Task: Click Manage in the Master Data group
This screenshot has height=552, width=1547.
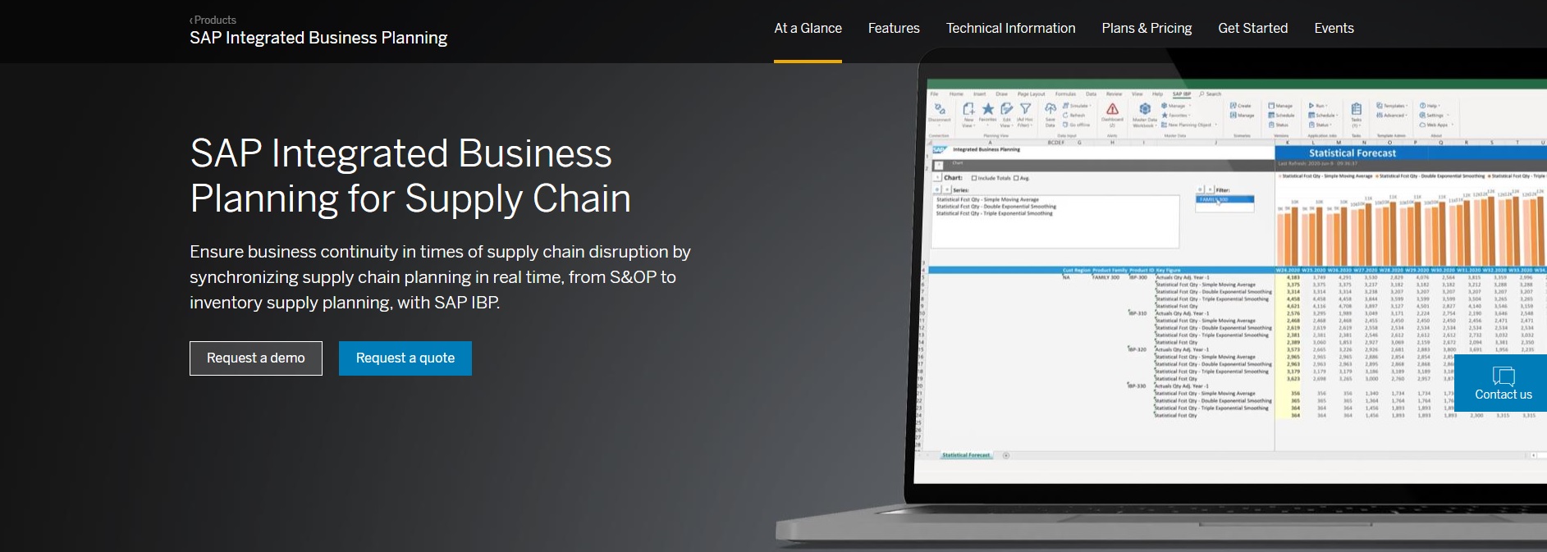Action: (x=1175, y=106)
